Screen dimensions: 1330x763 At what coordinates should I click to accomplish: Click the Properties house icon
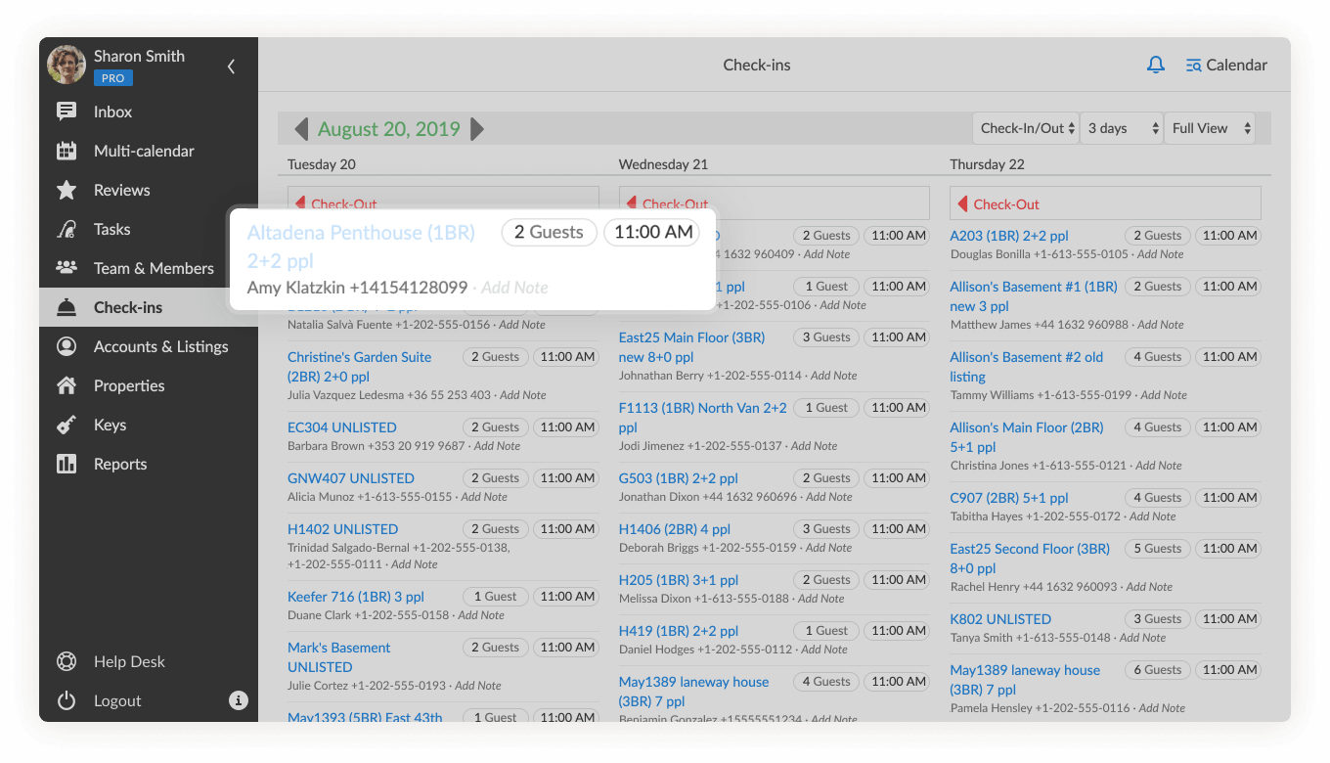66,385
